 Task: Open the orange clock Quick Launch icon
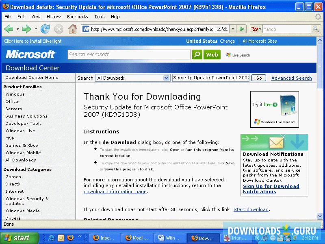[61, 238]
